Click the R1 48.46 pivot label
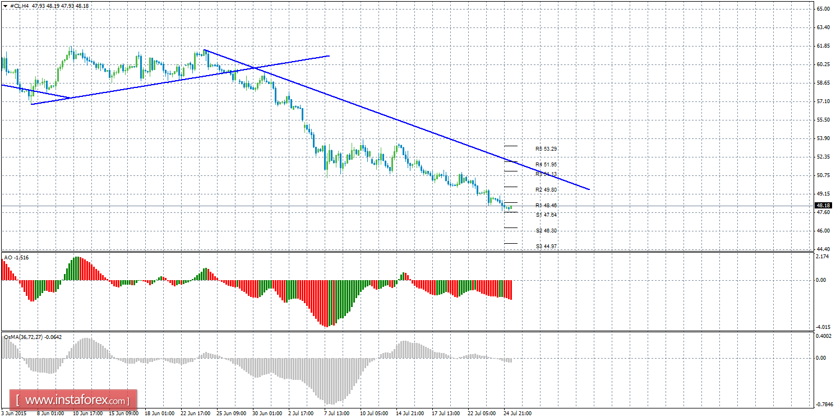This screenshot has width=836, height=418. tap(546, 206)
